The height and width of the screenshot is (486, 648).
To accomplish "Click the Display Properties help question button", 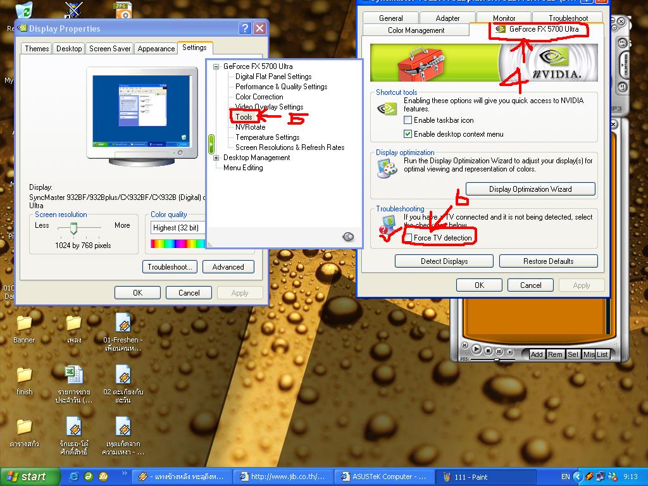I will tap(245, 28).
